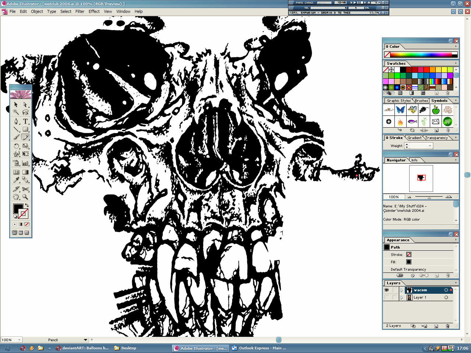
Task: Open the Appearance panel flyout menu
Action: pyautogui.click(x=456, y=240)
